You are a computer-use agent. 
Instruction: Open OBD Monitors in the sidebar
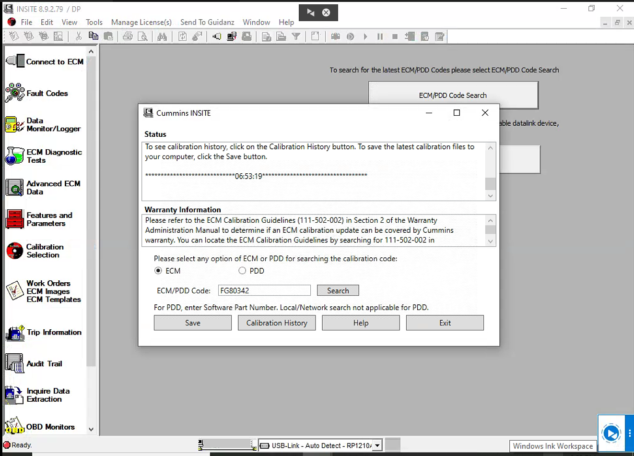click(40, 426)
